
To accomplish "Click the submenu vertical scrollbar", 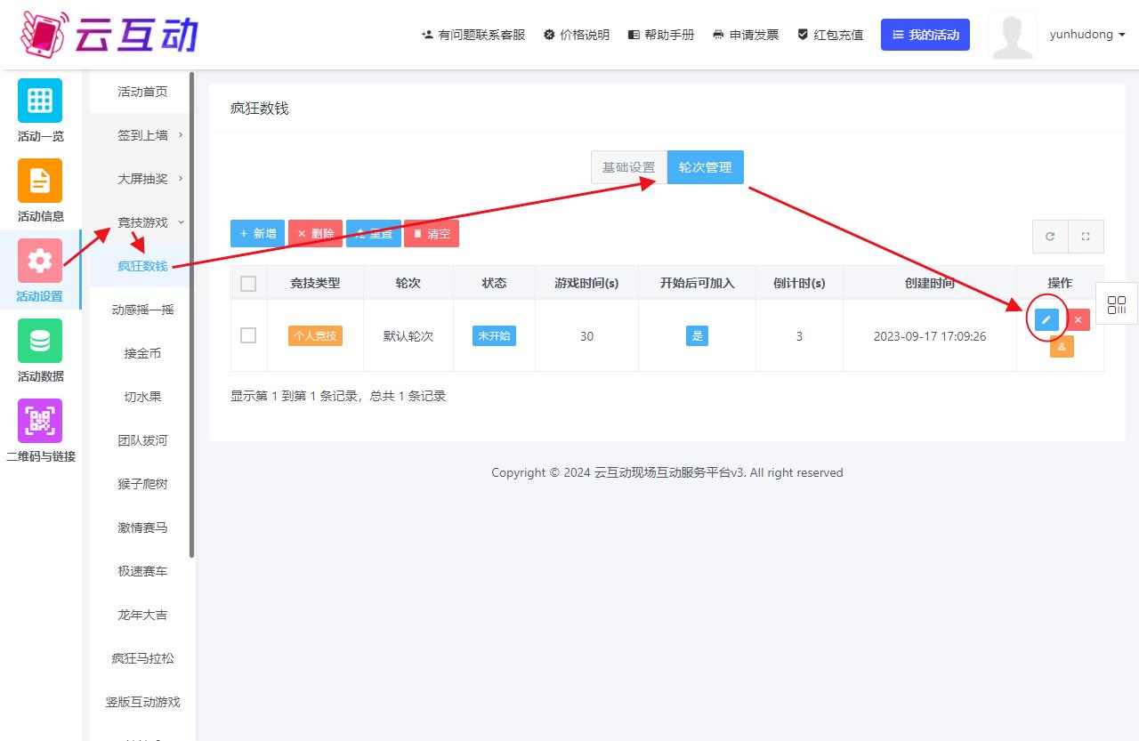I will (x=191, y=311).
